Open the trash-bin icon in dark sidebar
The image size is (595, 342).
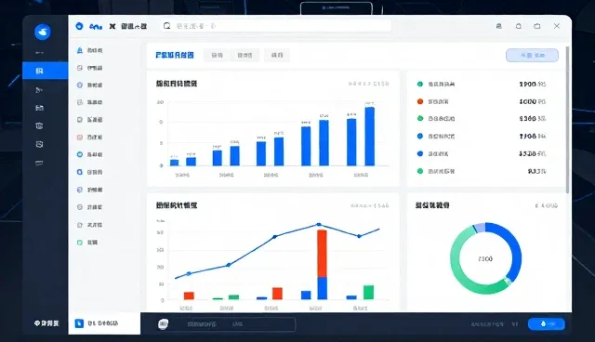[39, 125]
